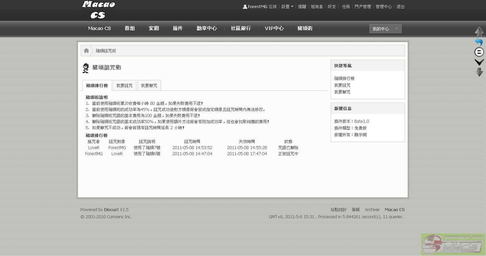This screenshot has height=256, width=486.
Task: Click the black chevron down icon
Action: pyautogui.click(x=479, y=62)
